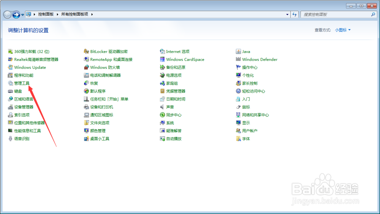
Task: Expand the root arrow before 控制面板 breadcrumb
Action: click(x=35, y=14)
